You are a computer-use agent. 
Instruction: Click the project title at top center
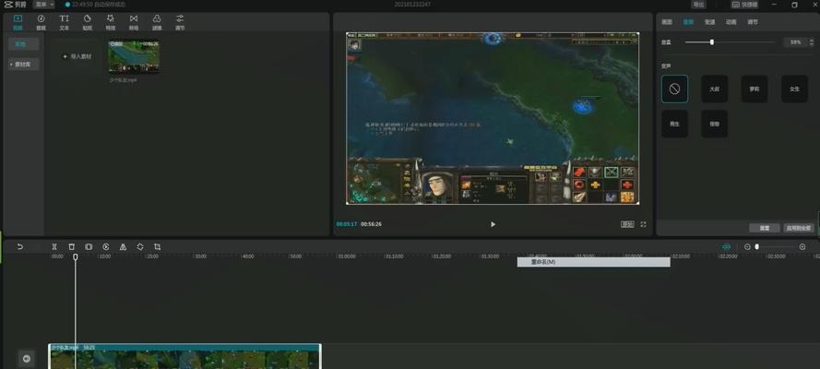click(x=412, y=5)
